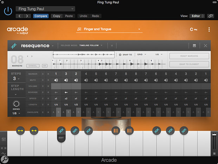Go to the previous preset arrow
Screen dimensions: 218x164
point(19,16)
